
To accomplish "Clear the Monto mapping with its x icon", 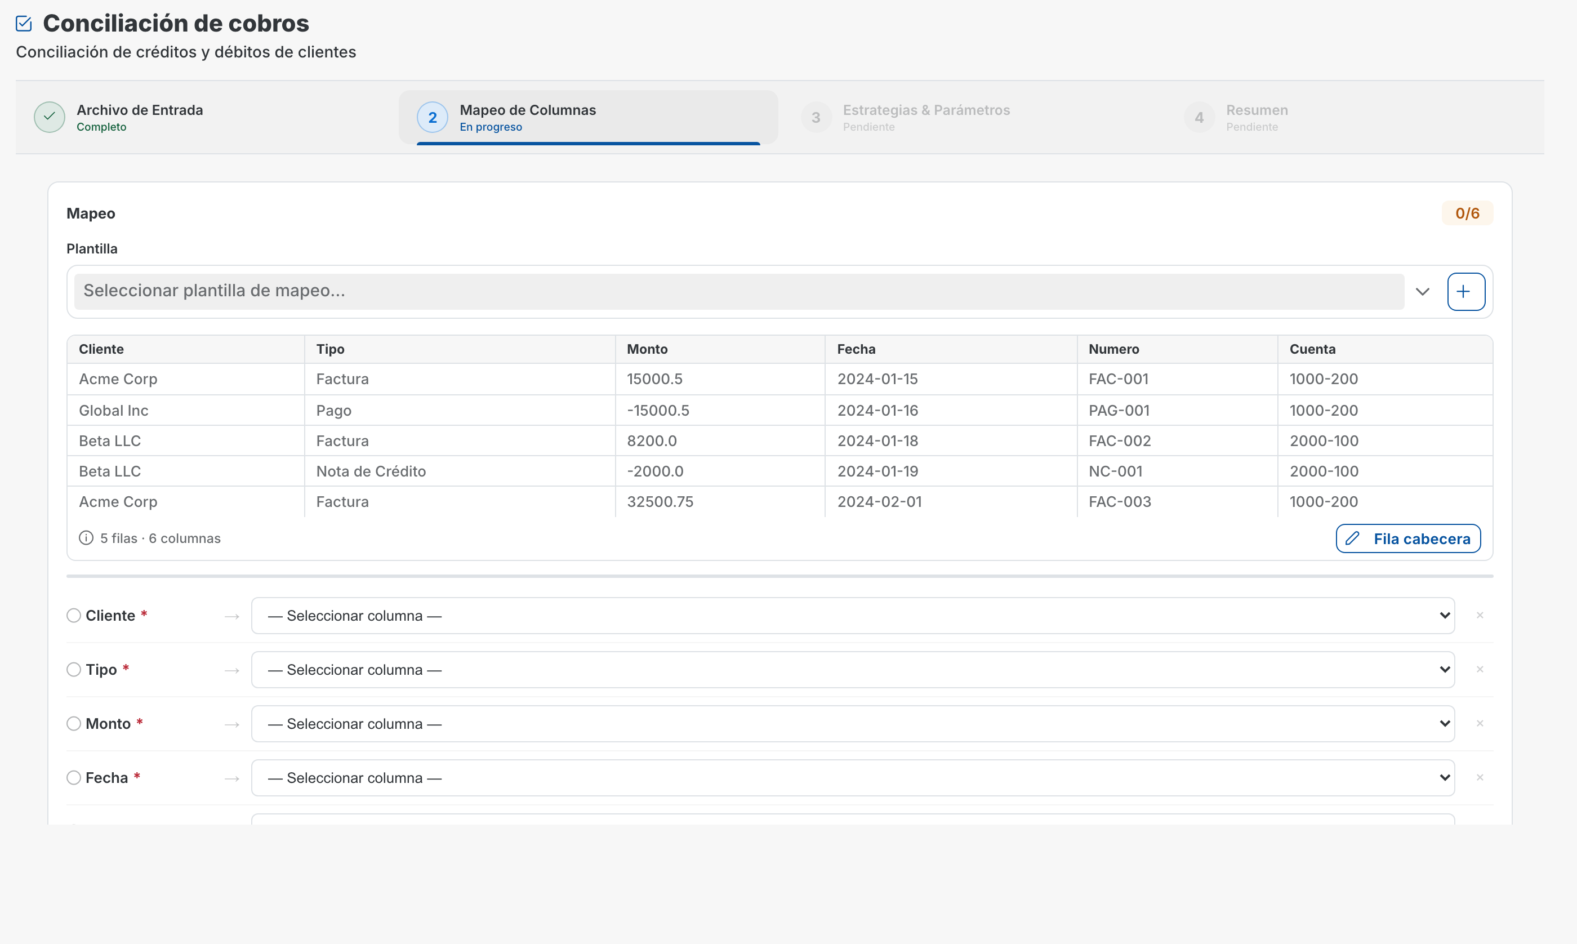I will [x=1480, y=723].
